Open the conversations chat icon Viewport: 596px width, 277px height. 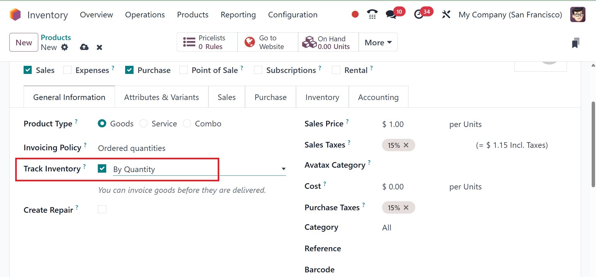pyautogui.click(x=391, y=15)
